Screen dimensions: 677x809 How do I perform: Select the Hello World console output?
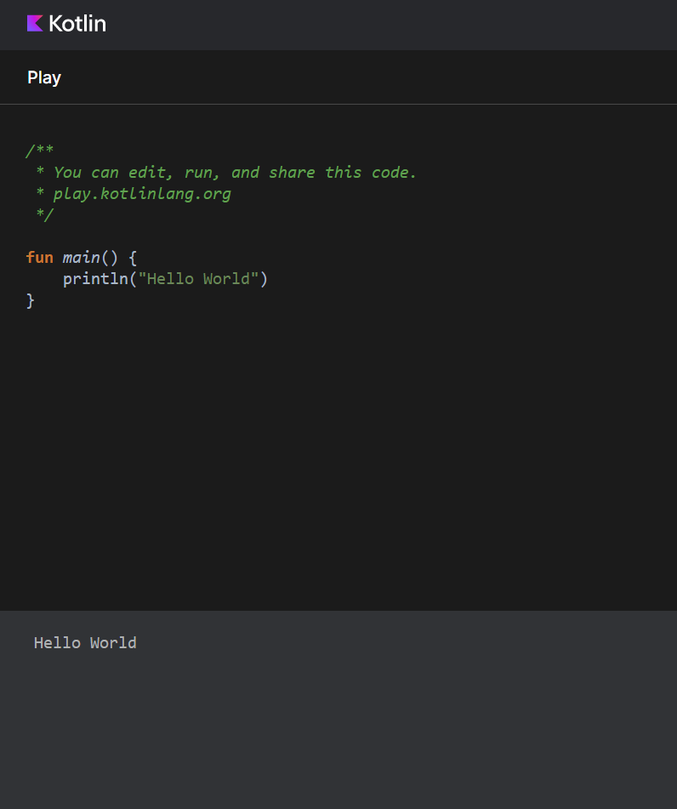(x=85, y=642)
